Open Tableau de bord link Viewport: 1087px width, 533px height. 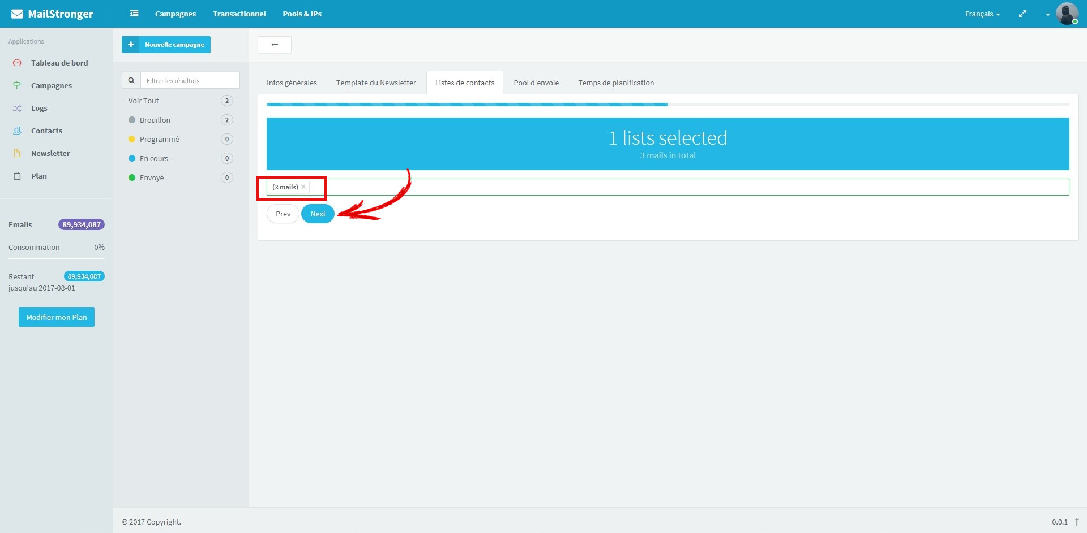(x=59, y=63)
